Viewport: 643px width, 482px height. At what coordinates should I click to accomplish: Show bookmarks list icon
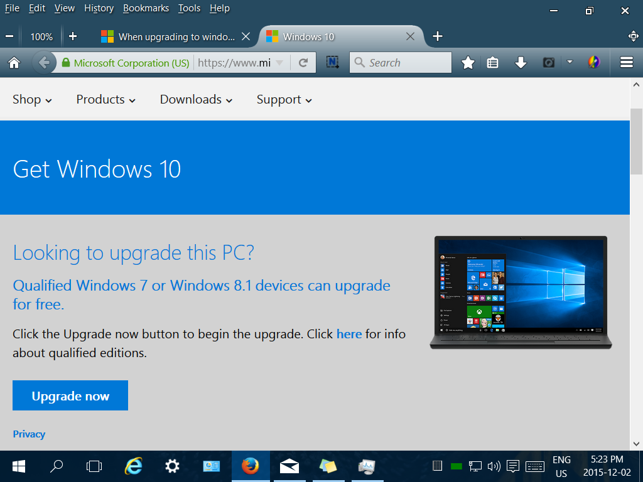[492, 63]
